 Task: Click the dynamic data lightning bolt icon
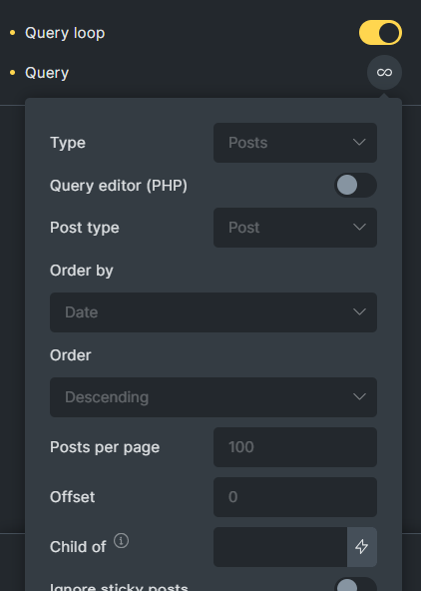point(361,546)
